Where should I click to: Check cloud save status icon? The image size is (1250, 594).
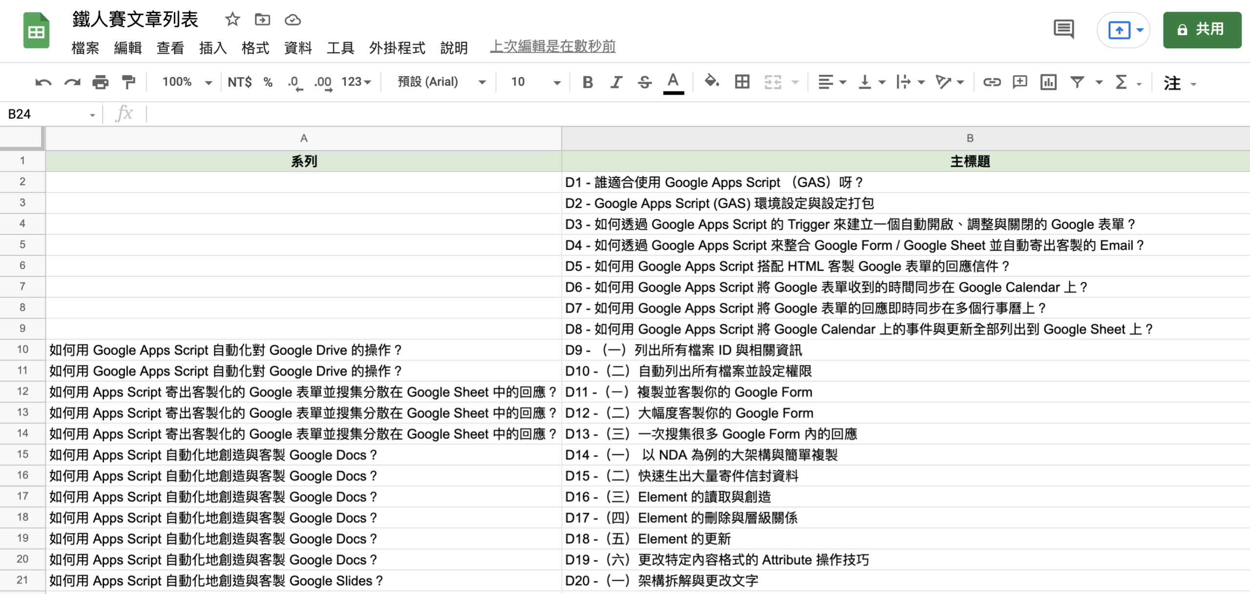292,20
